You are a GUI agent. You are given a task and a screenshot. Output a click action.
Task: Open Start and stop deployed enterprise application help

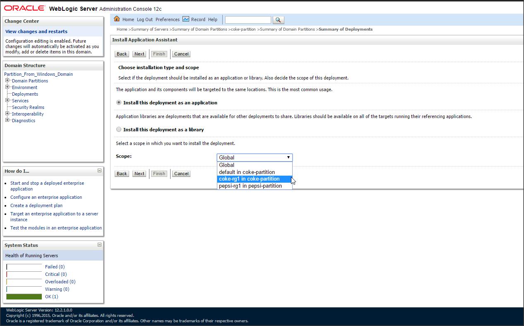(x=47, y=186)
